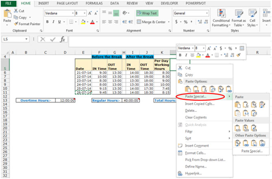Open the FILE tab
This screenshot has height=179, width=272.
pos(9,3)
